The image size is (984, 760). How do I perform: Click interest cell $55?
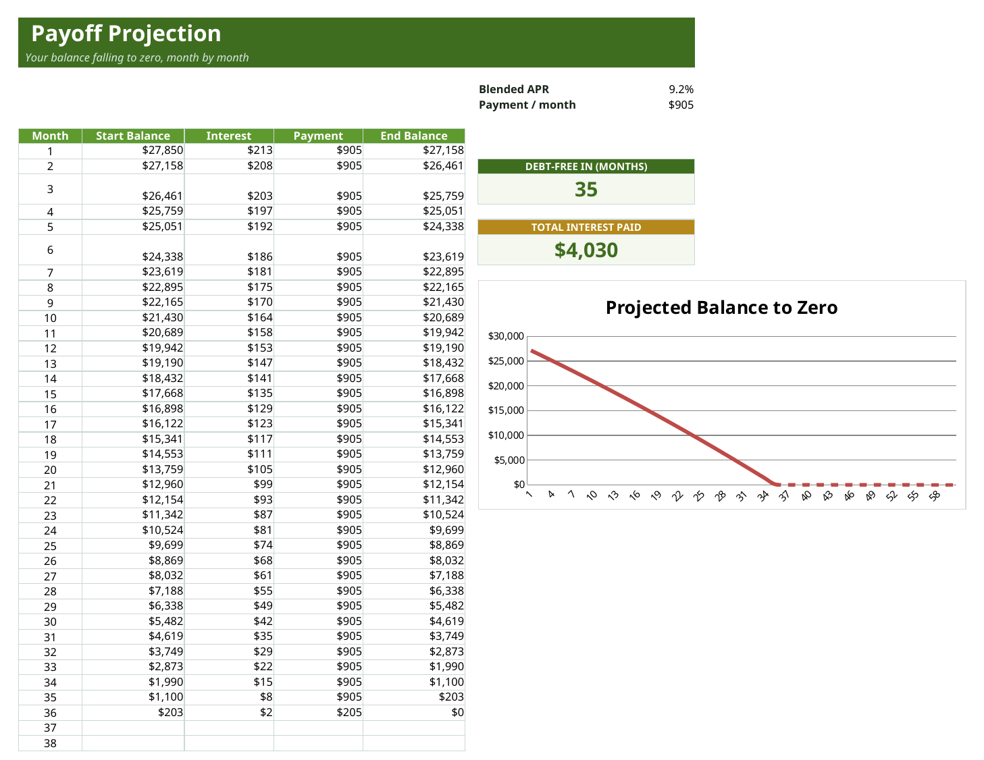point(229,591)
